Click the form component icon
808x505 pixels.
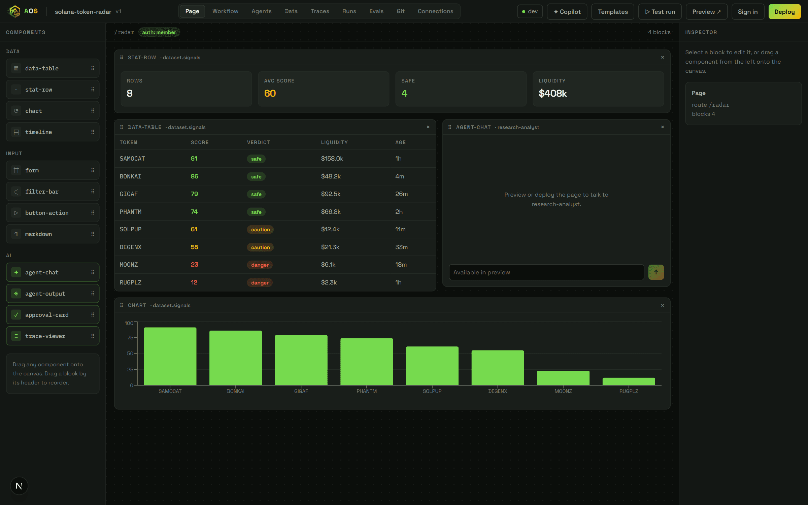[x=16, y=170]
